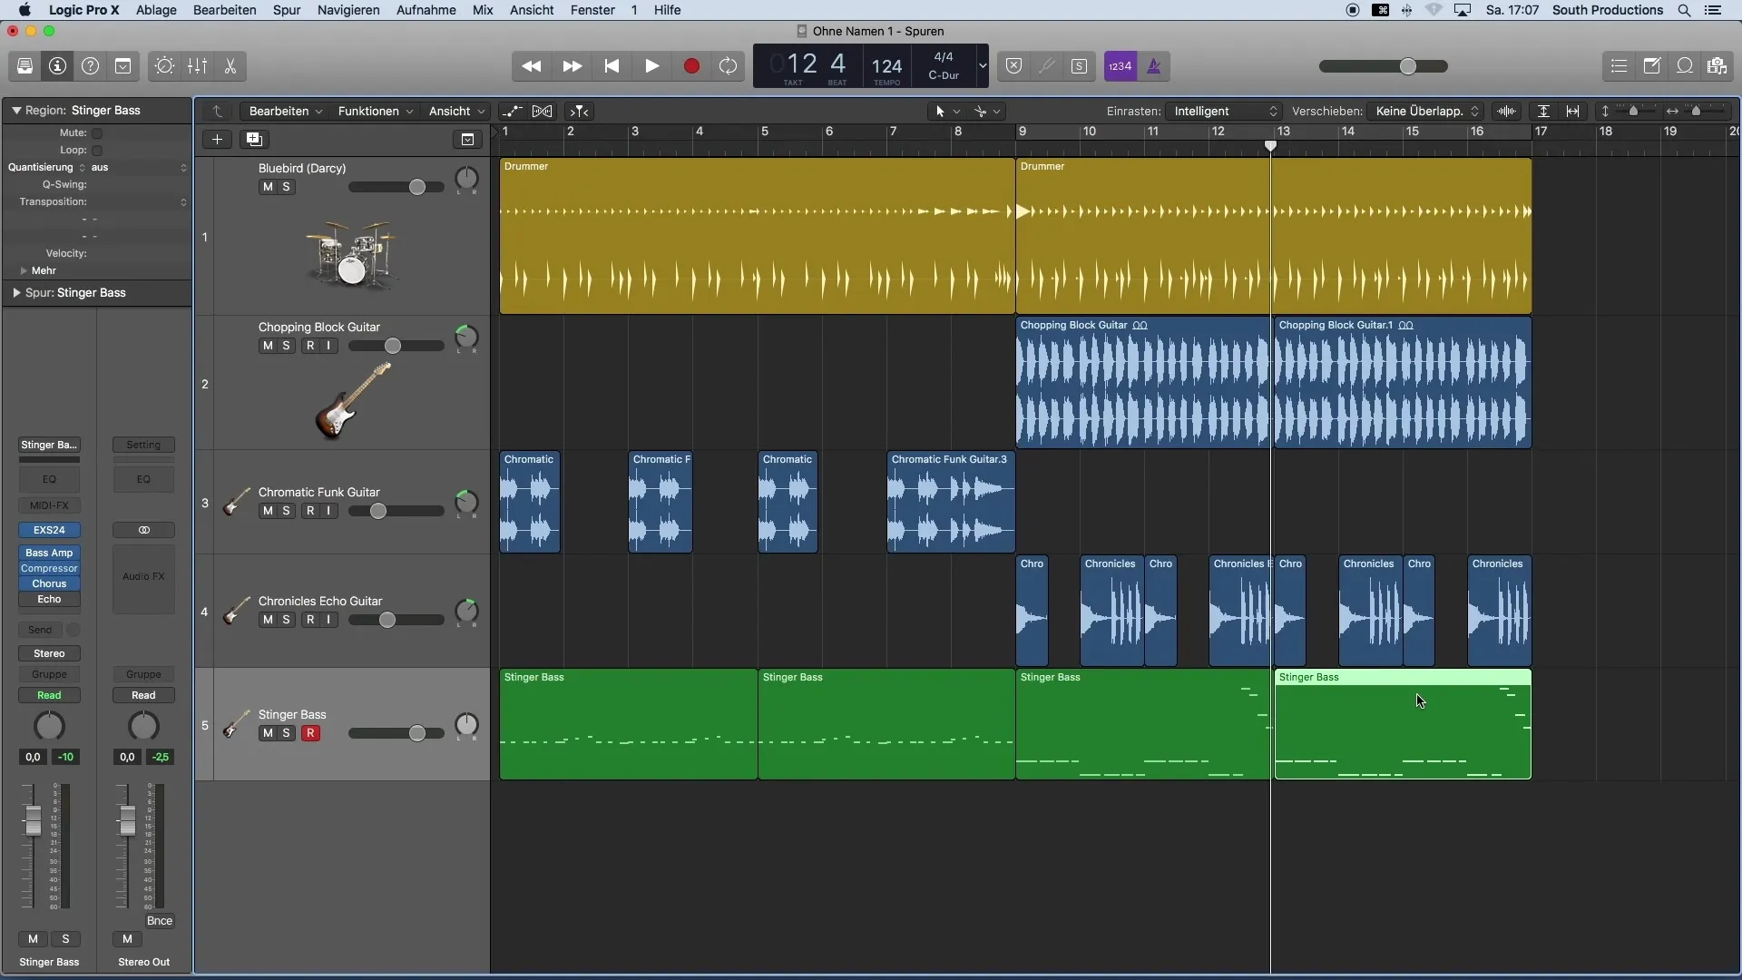1742x980 pixels.
Task: Click the Mehr expander in region inspector
Action: pyautogui.click(x=22, y=269)
